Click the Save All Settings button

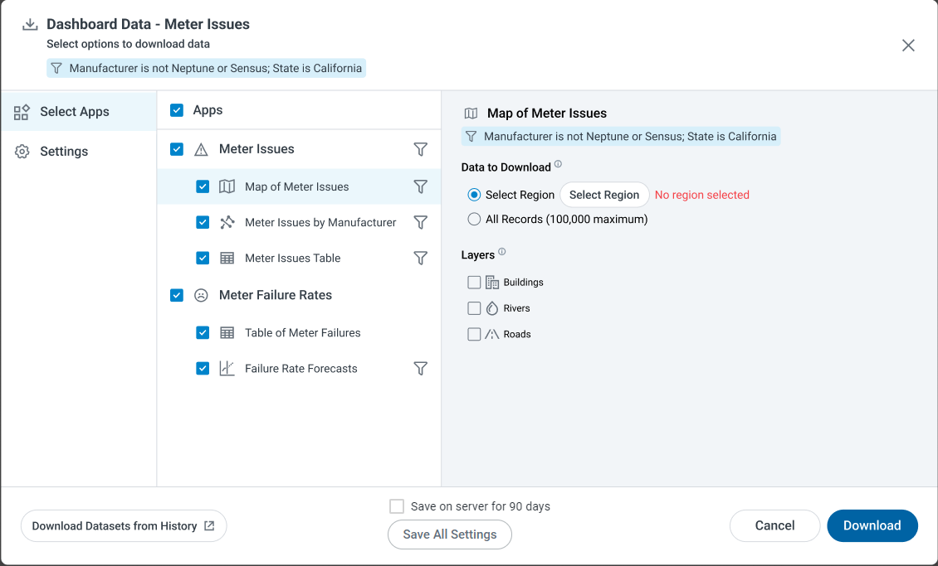449,535
